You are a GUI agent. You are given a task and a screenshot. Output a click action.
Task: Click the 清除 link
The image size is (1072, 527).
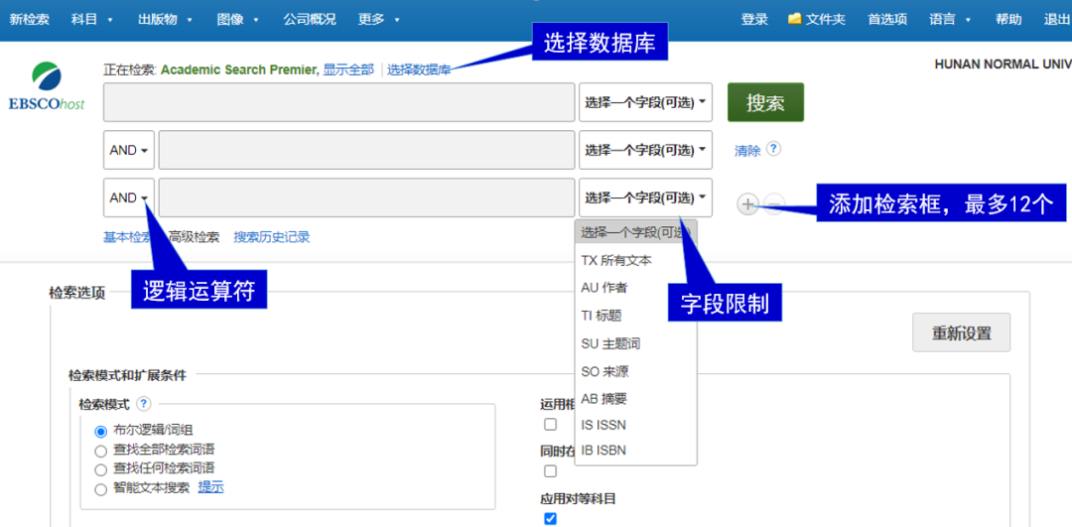click(747, 151)
